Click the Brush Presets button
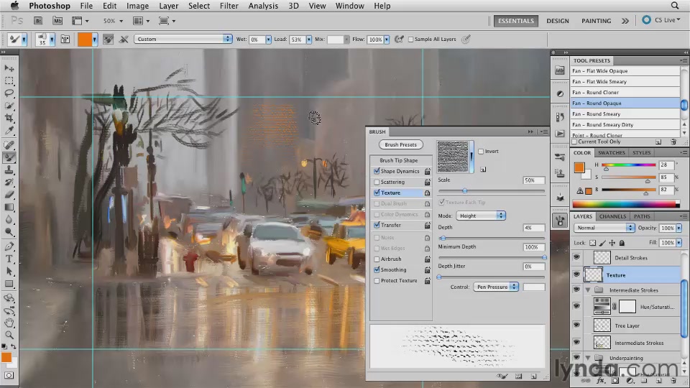The width and height of the screenshot is (690, 388). point(400,144)
